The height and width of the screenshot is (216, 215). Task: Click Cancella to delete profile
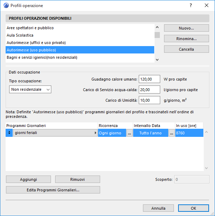pos(186,49)
